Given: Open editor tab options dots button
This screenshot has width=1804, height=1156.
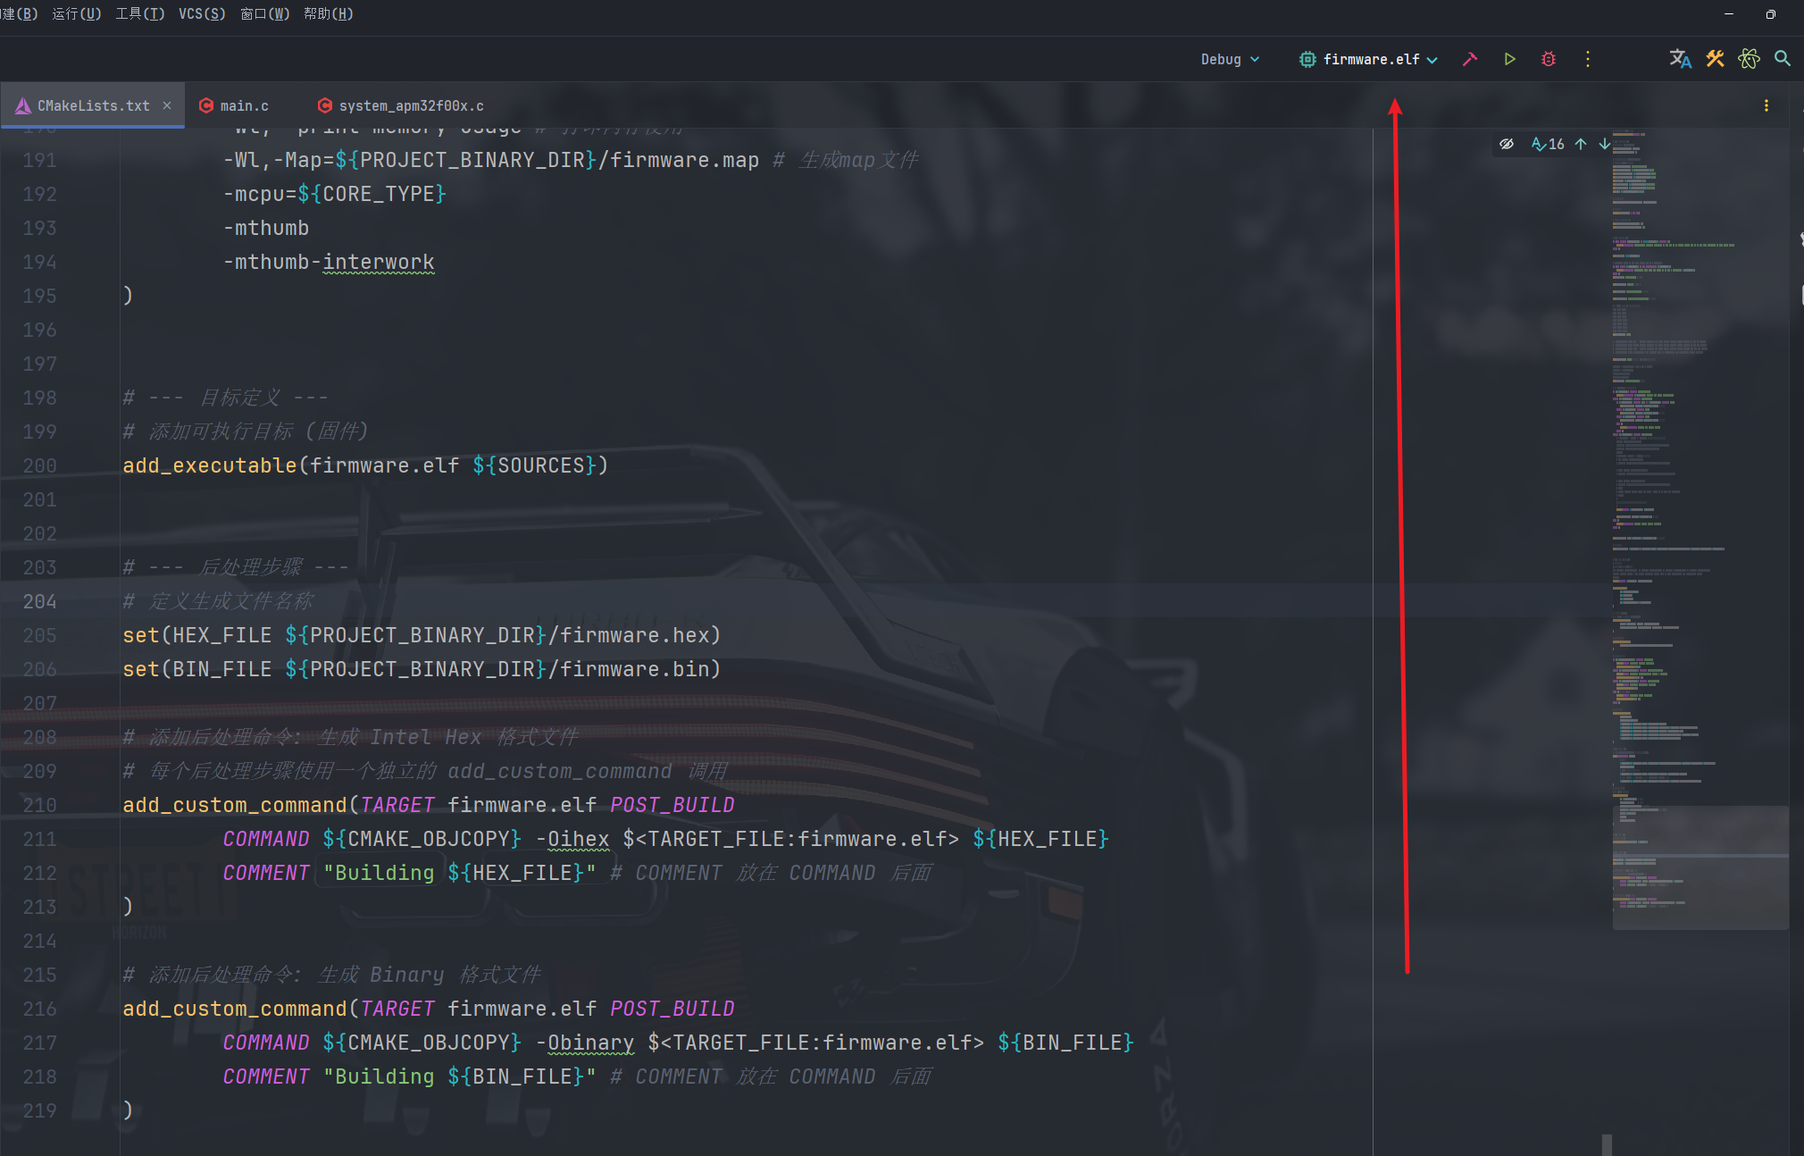Looking at the screenshot, I should click(x=1766, y=105).
